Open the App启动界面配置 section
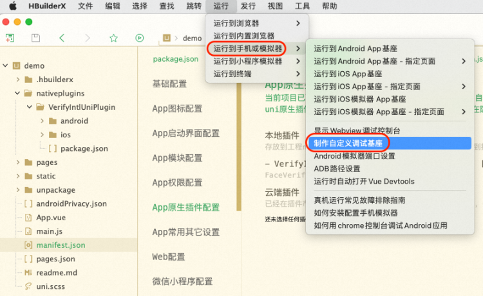 tap(185, 134)
